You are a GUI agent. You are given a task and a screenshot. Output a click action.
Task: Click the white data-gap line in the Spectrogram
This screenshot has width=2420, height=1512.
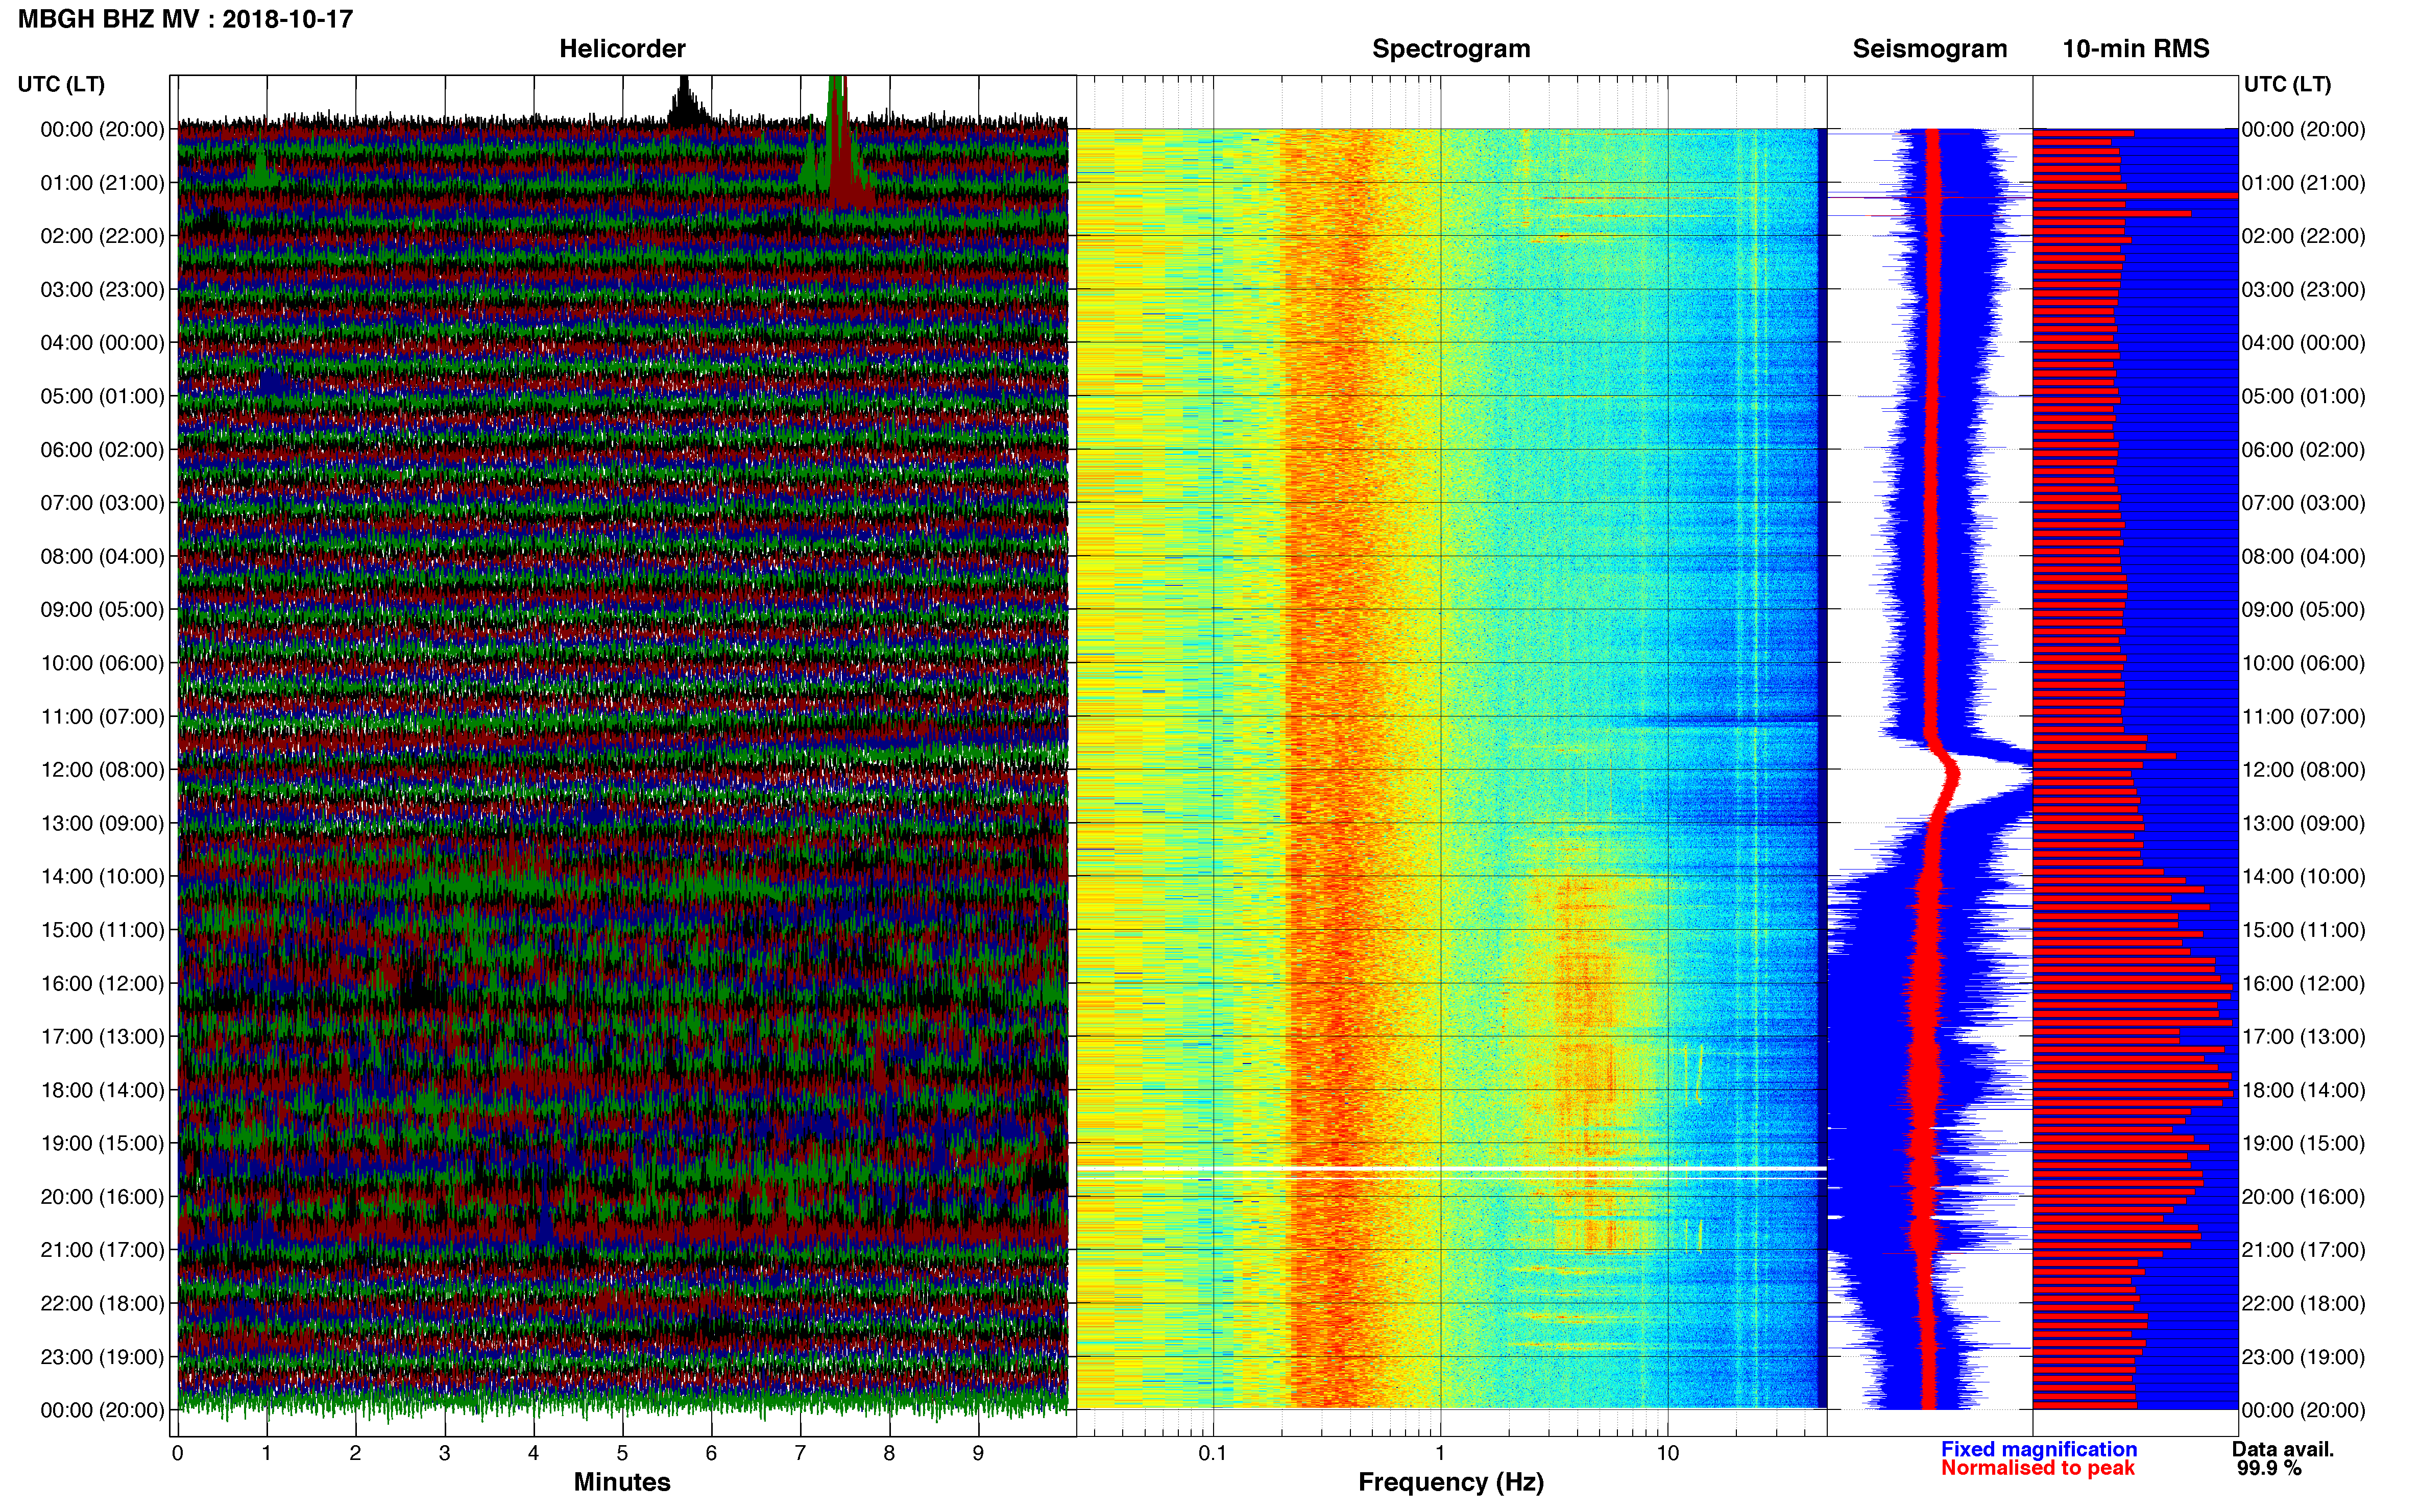coord(1450,1168)
